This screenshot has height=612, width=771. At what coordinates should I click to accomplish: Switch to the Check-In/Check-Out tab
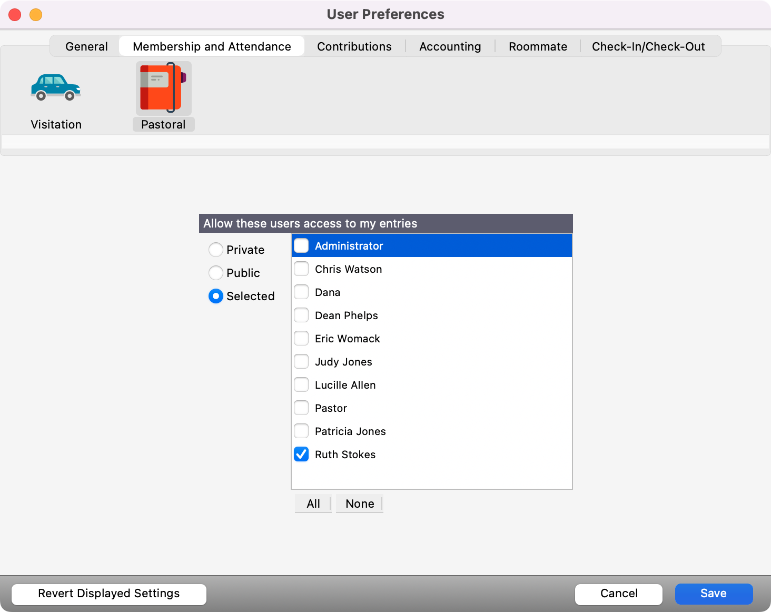(648, 46)
